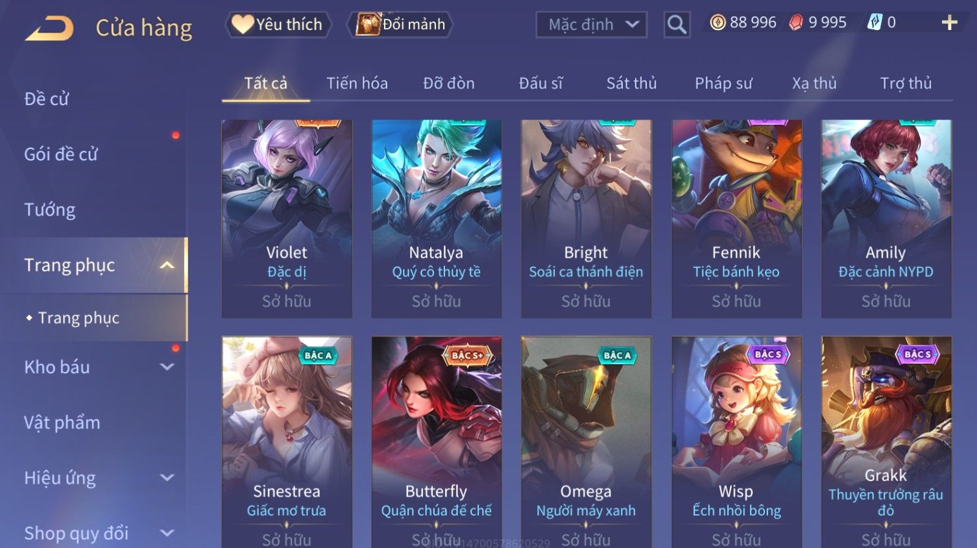Go to Tướng in sidebar
The height and width of the screenshot is (548, 977).
tap(50, 210)
